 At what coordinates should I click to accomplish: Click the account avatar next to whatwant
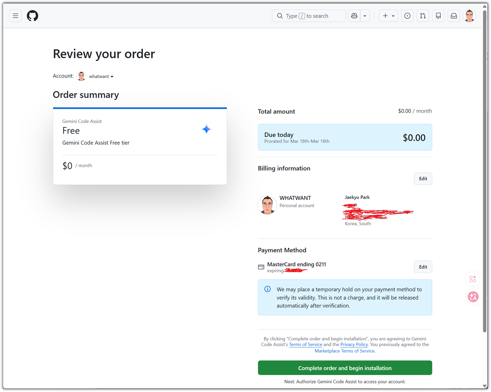coord(81,76)
